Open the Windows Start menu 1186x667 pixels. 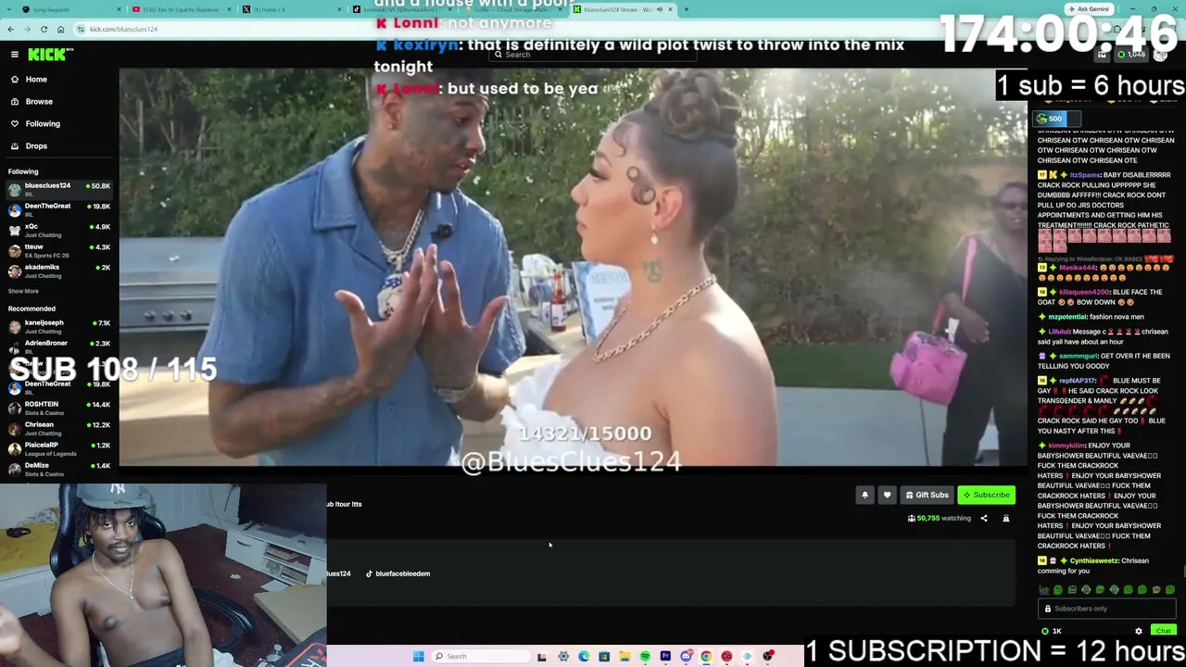(x=419, y=657)
